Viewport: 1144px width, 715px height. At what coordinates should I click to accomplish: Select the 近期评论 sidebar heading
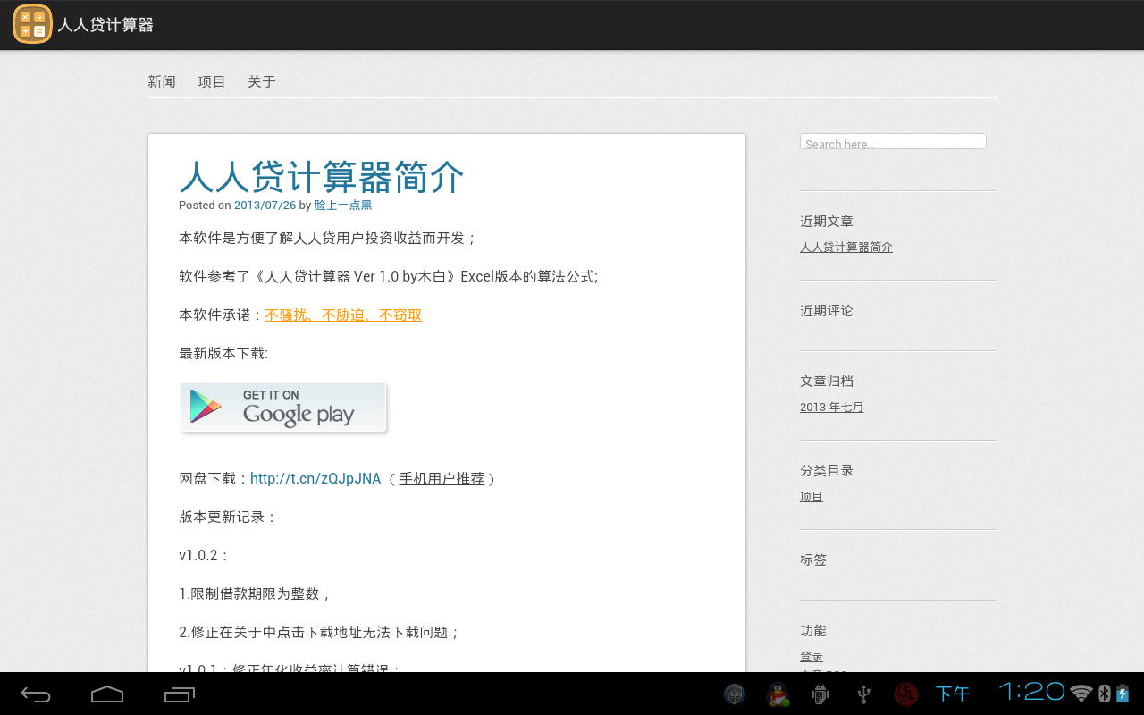(x=827, y=310)
